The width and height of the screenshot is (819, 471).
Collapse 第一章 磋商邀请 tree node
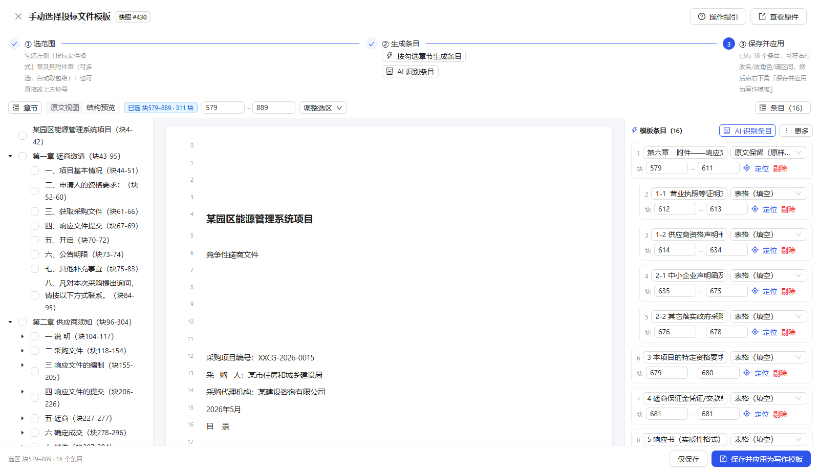point(10,156)
